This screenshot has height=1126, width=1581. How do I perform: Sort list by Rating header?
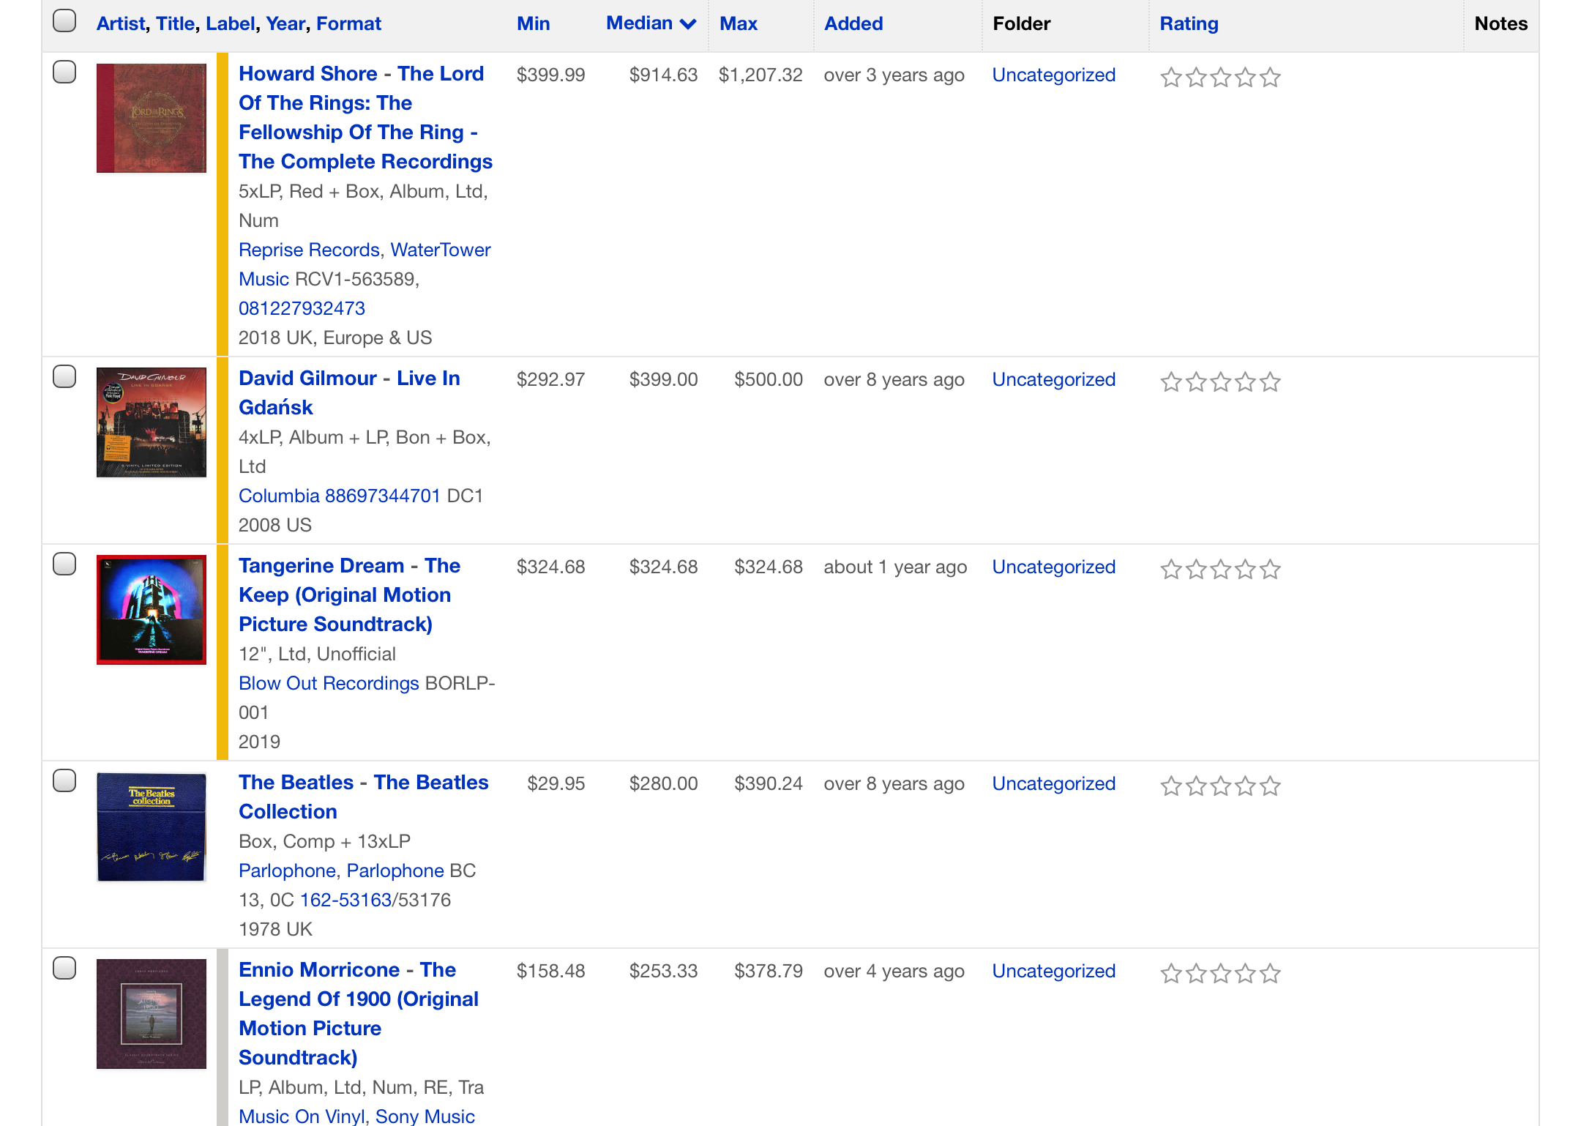pyautogui.click(x=1189, y=23)
